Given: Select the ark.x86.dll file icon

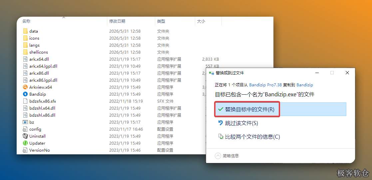Looking at the screenshot, I should 25,73.
